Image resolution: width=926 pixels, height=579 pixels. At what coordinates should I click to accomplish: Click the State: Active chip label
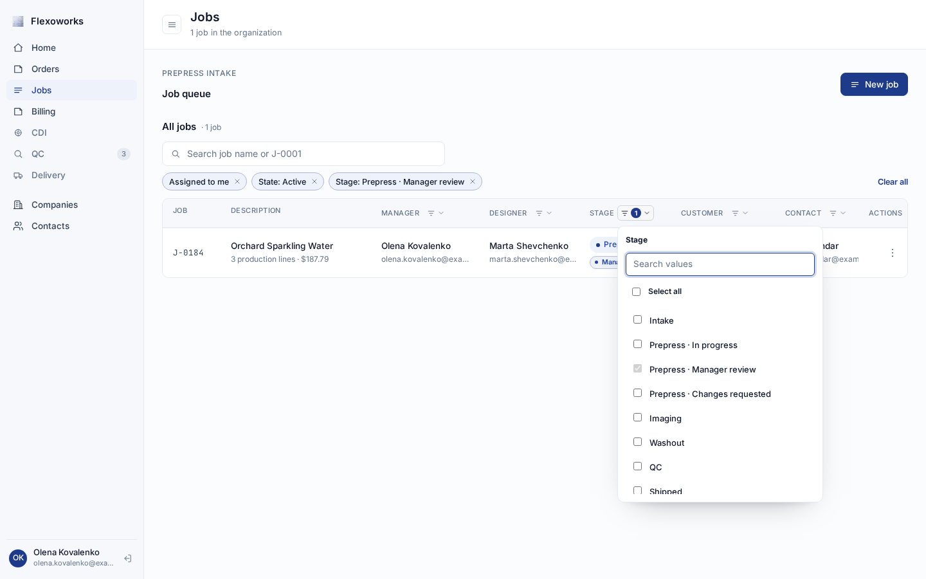(282, 182)
